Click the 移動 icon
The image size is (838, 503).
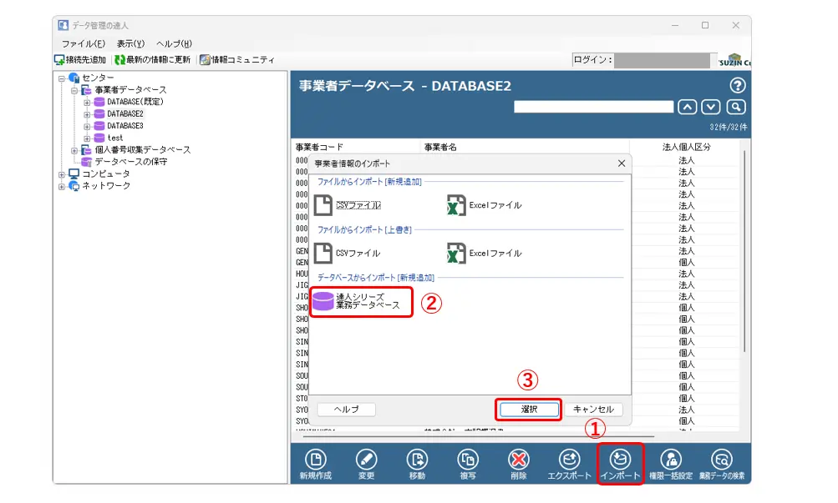pos(417,460)
